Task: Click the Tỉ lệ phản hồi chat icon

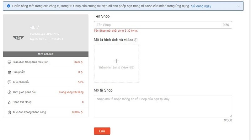Action: click(9, 82)
